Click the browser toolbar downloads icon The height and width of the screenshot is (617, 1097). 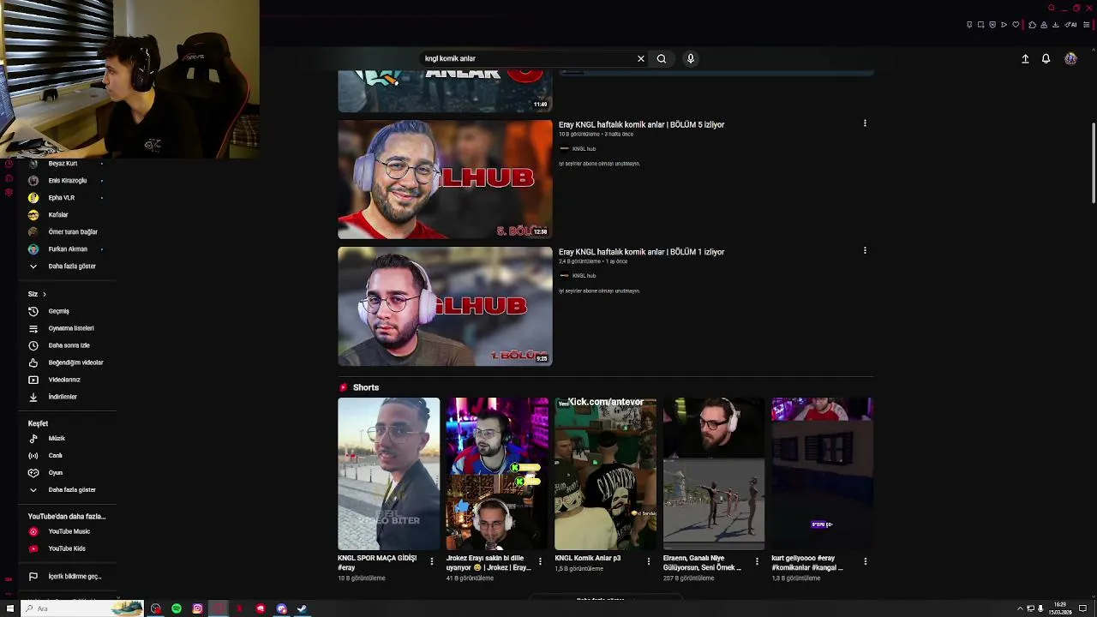1056,25
